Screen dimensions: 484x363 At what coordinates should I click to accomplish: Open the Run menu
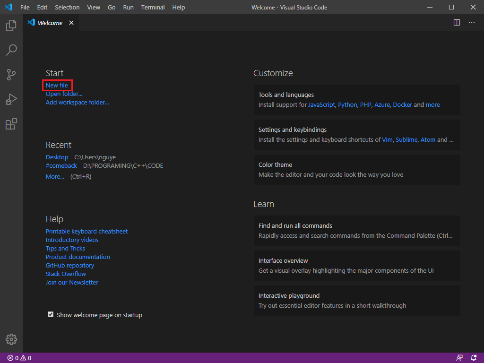(129, 7)
